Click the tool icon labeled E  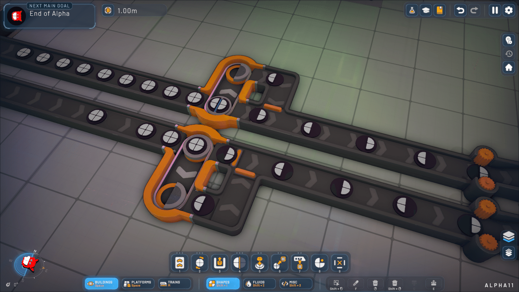point(434,284)
